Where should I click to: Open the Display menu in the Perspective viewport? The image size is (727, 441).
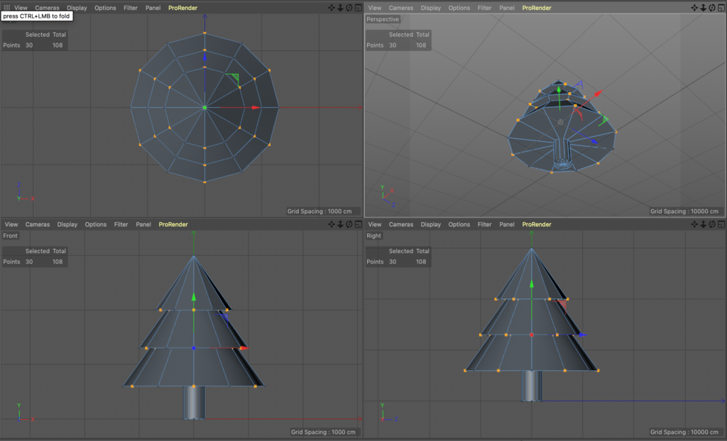[431, 8]
